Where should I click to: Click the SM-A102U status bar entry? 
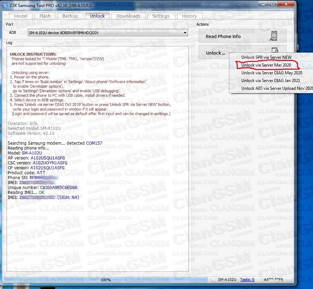[x=227, y=279]
